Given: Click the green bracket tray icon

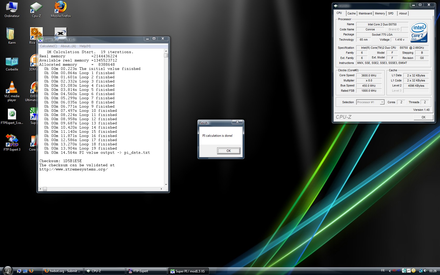Looking at the screenshot, I should pos(404,271).
